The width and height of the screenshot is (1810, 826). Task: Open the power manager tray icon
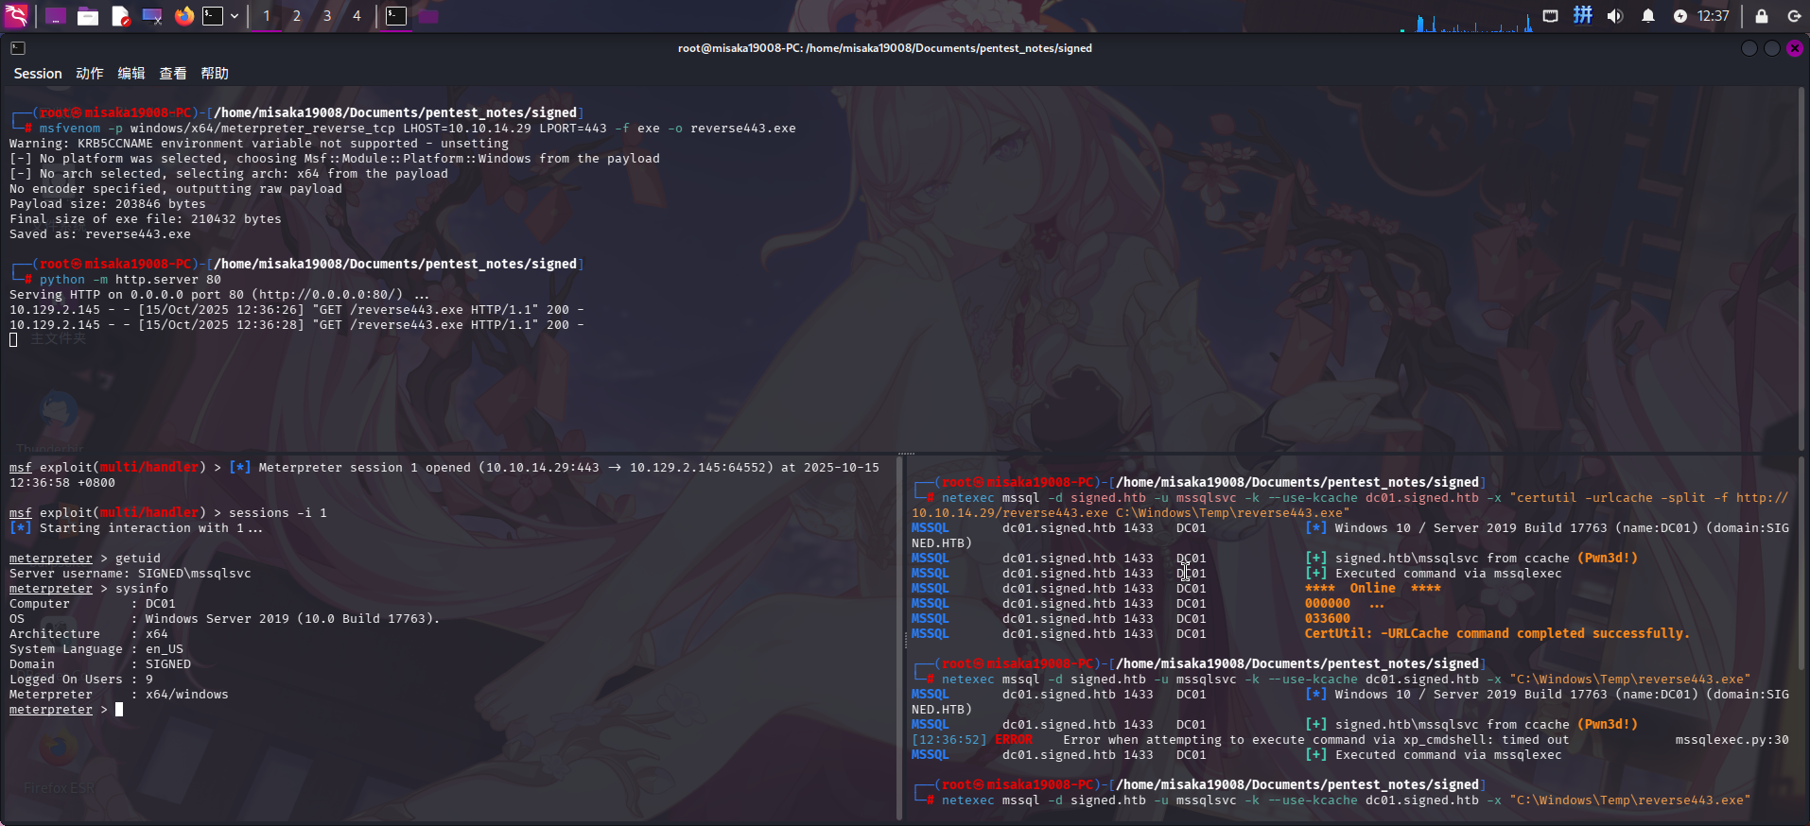coord(1679,16)
